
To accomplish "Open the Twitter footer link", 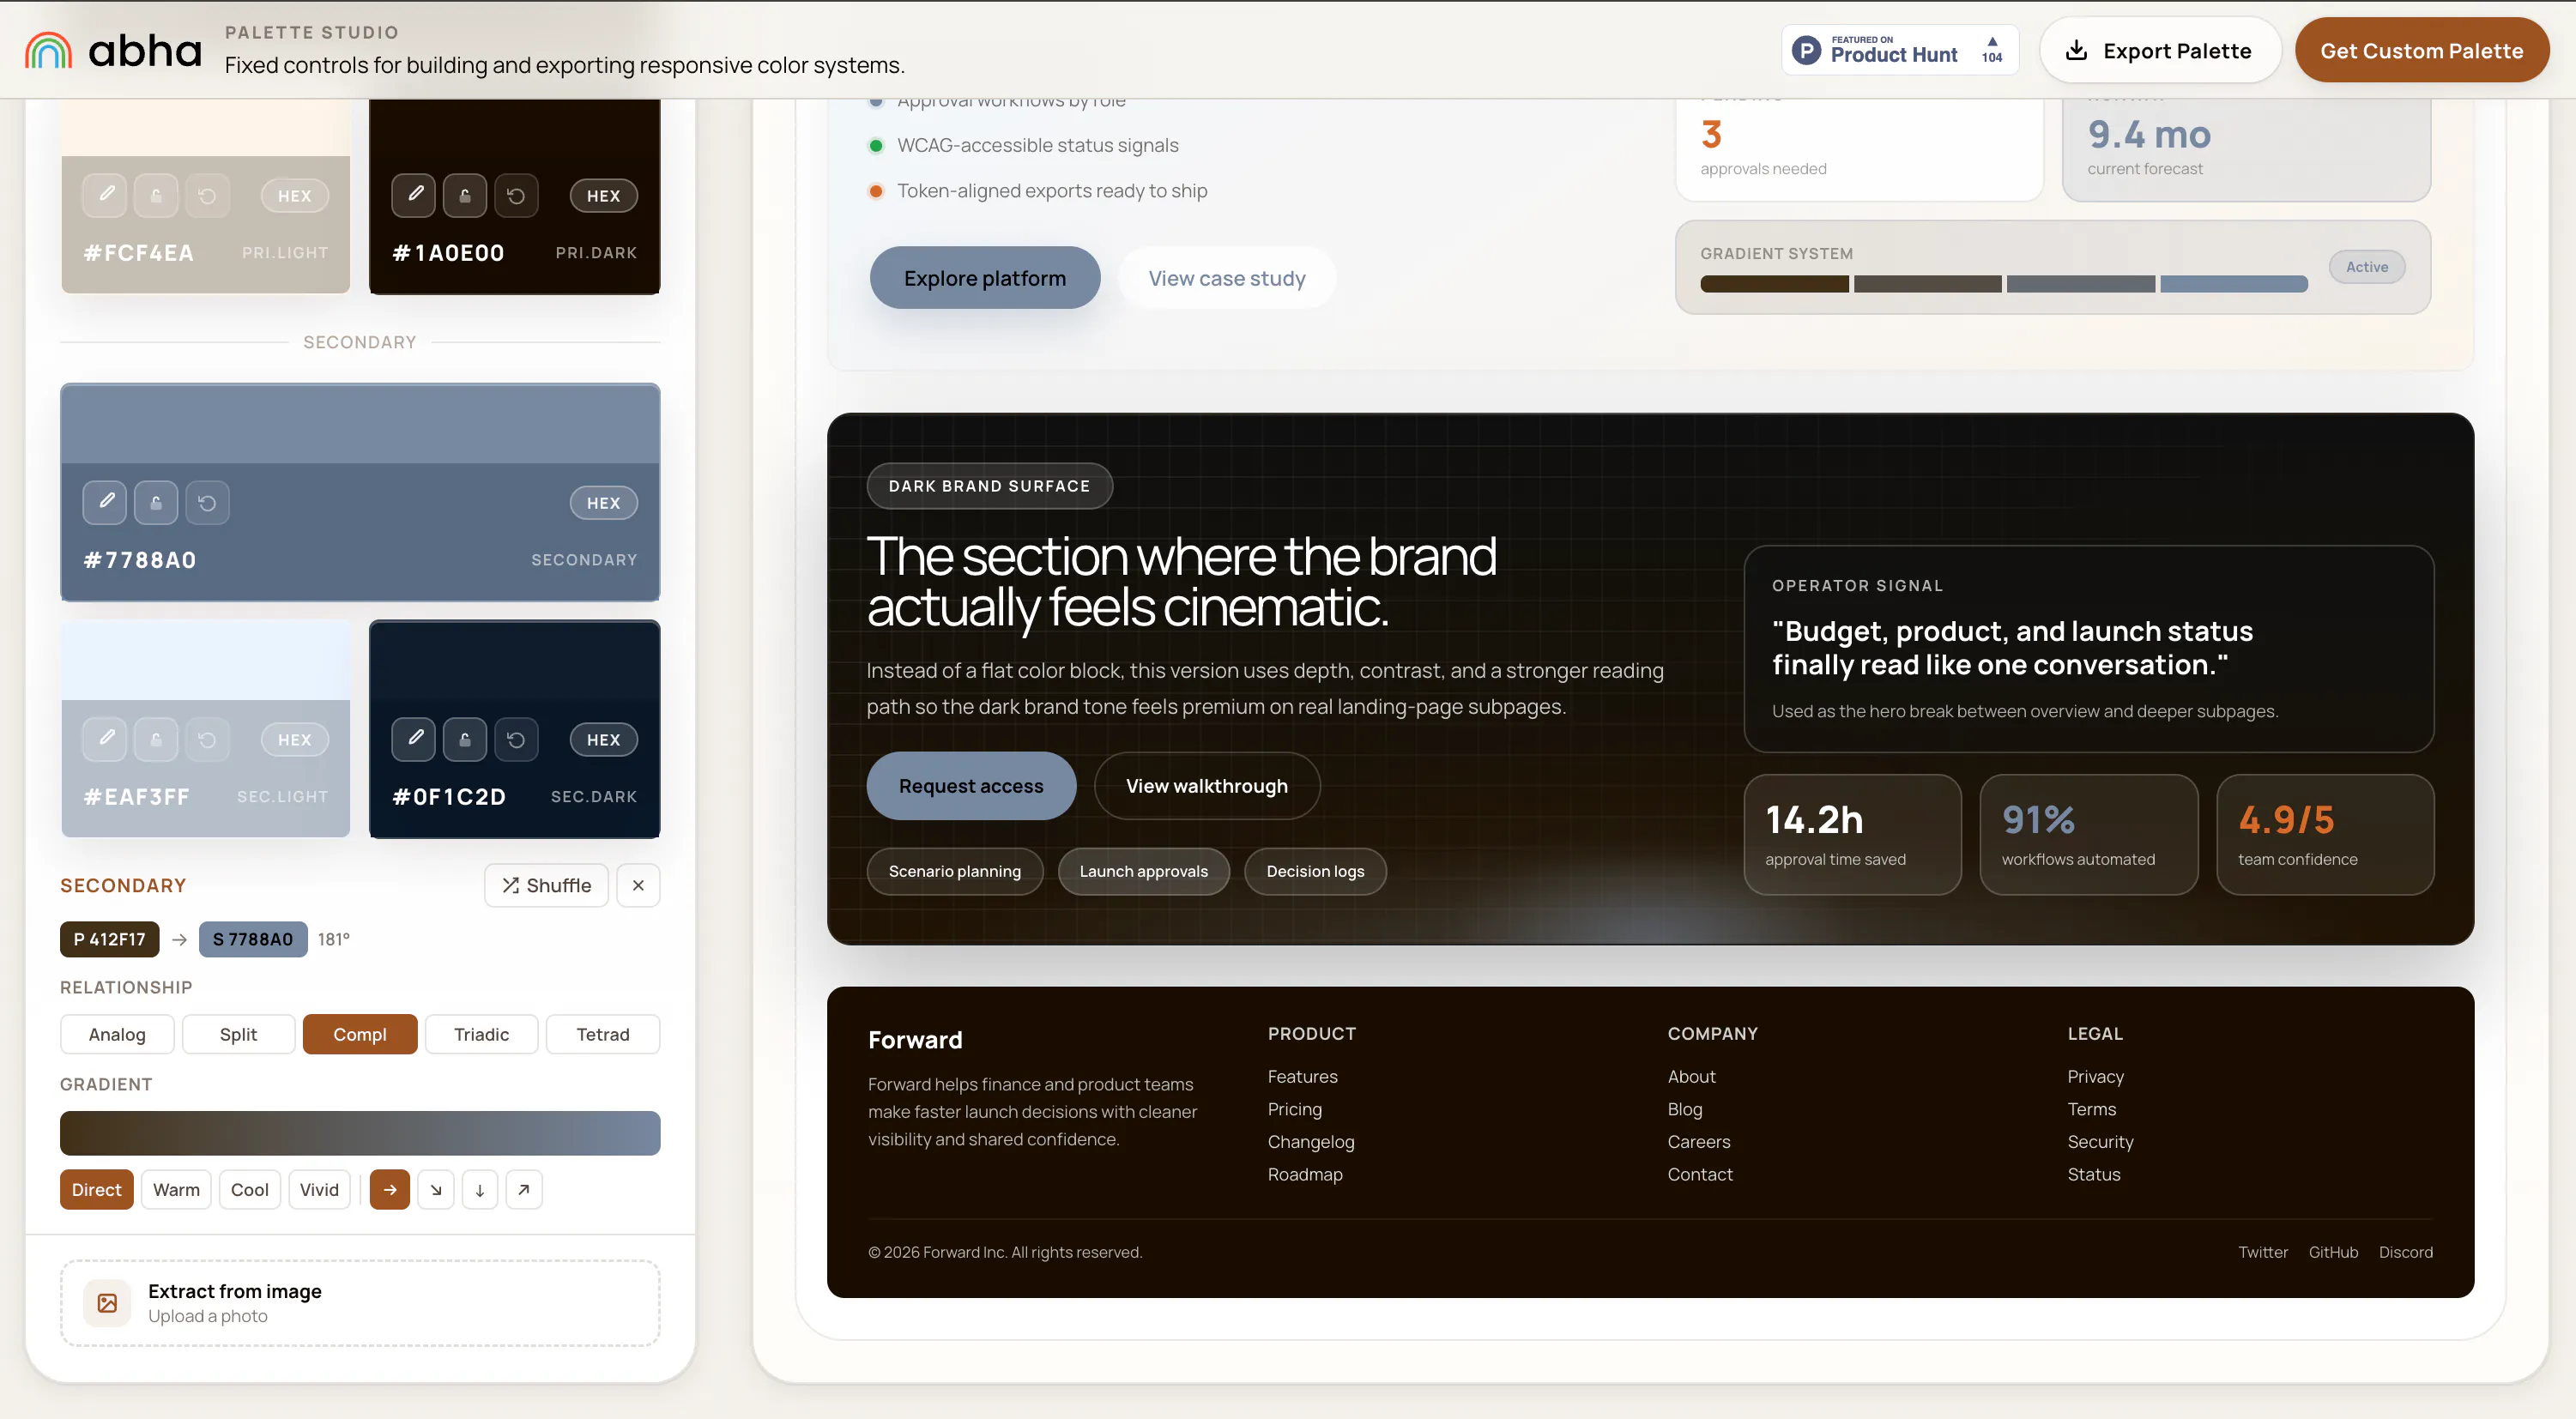I will point(2263,1252).
